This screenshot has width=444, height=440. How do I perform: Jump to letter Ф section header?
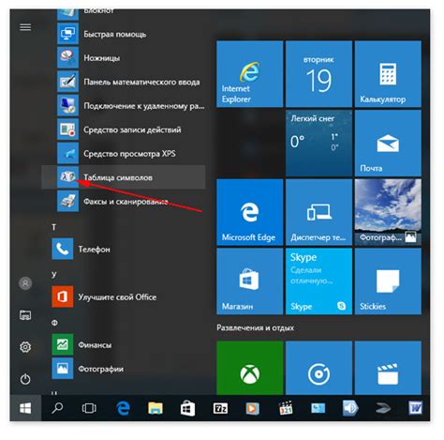54,323
